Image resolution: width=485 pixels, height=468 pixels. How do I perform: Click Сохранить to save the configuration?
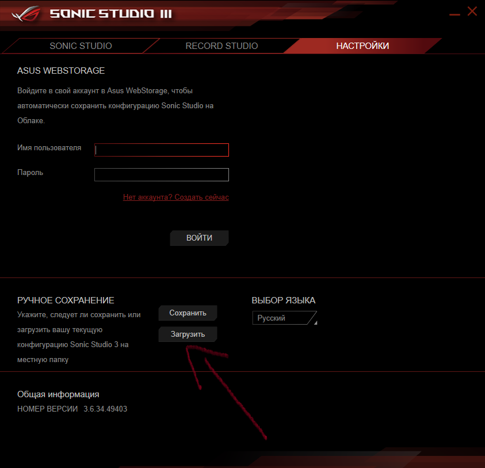[188, 313]
